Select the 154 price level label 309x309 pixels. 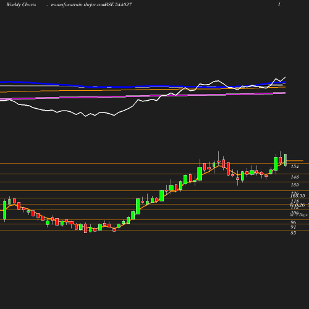295,166
